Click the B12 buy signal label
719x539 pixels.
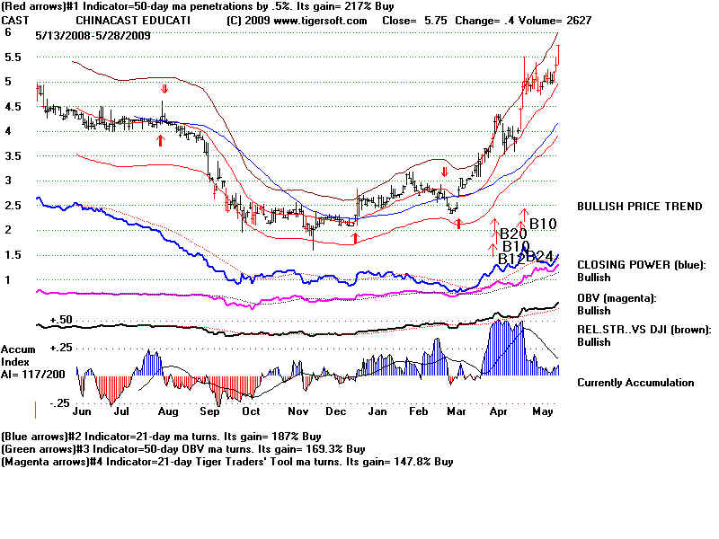coord(511,259)
